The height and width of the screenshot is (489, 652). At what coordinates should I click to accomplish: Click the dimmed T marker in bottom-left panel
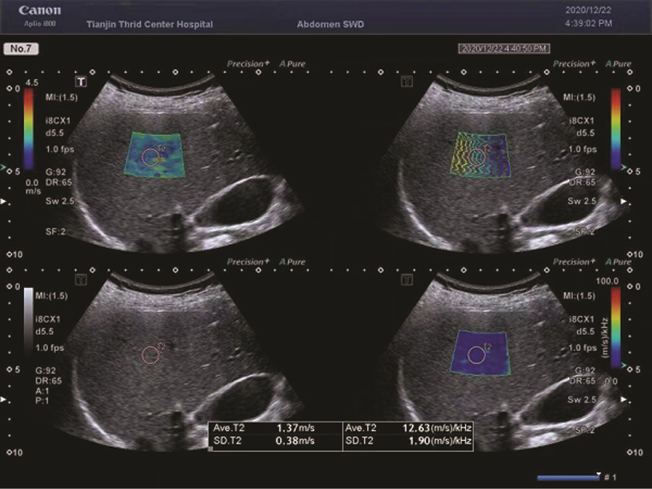tap(81, 280)
